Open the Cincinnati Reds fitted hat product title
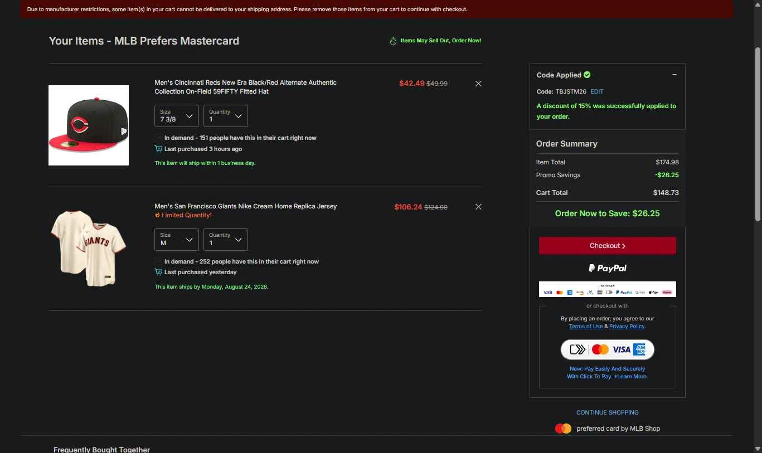762x453 pixels. (246, 87)
